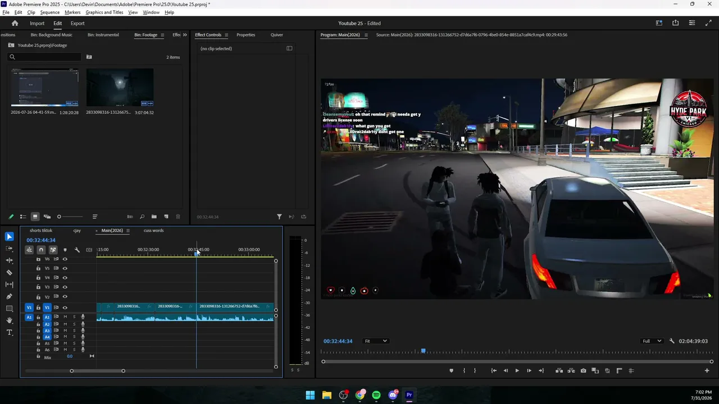Click Automate to Sequence icon

(x=130, y=217)
